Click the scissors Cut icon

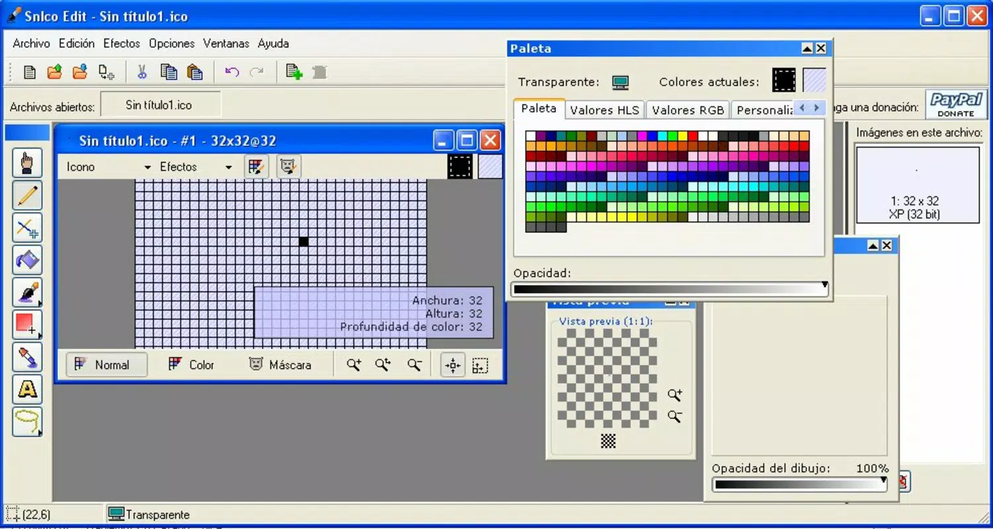tap(142, 72)
